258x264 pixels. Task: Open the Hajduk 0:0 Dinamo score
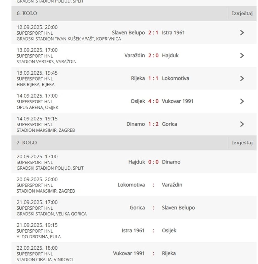(153, 162)
